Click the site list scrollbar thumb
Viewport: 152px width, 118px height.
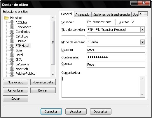point(53,42)
